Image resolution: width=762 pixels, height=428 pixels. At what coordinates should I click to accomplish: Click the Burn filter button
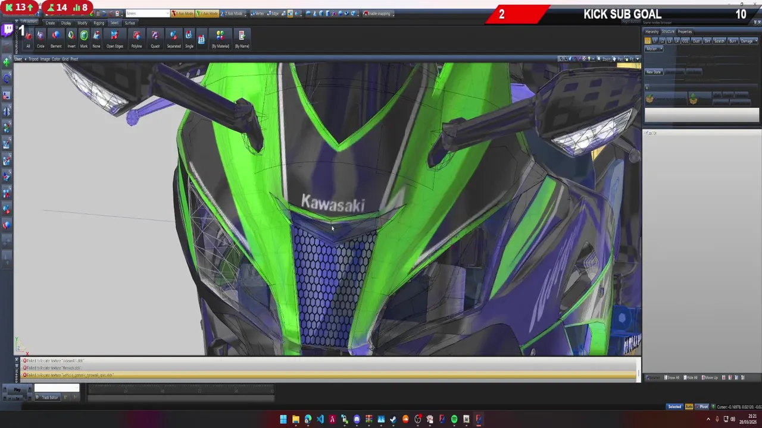tap(733, 41)
